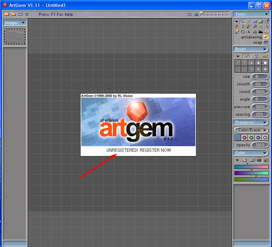The height and width of the screenshot is (247, 272).
Task: Click the eye preview icon in Tools
Action: pyautogui.click(x=267, y=32)
